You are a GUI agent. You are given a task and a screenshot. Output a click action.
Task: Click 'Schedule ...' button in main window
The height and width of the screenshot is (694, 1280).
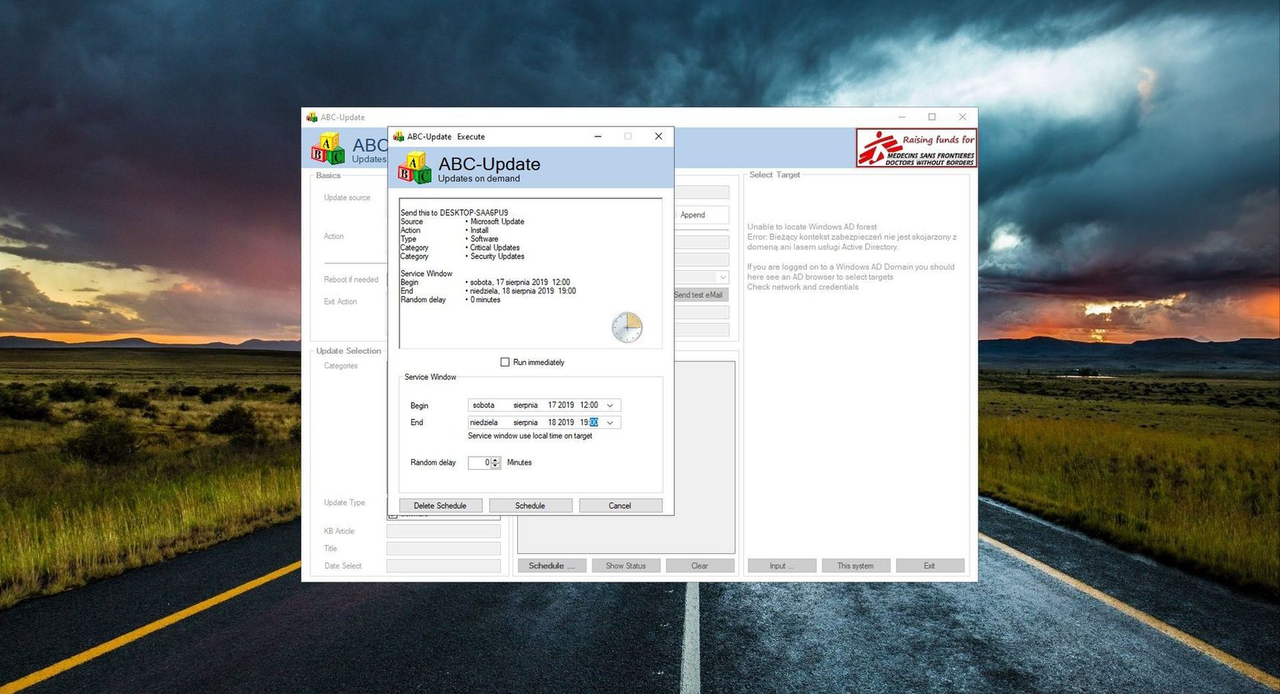coord(551,566)
